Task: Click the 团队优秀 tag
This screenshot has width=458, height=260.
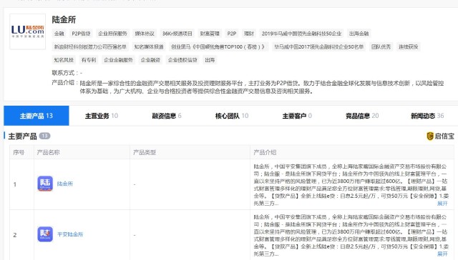Action: coord(381,46)
